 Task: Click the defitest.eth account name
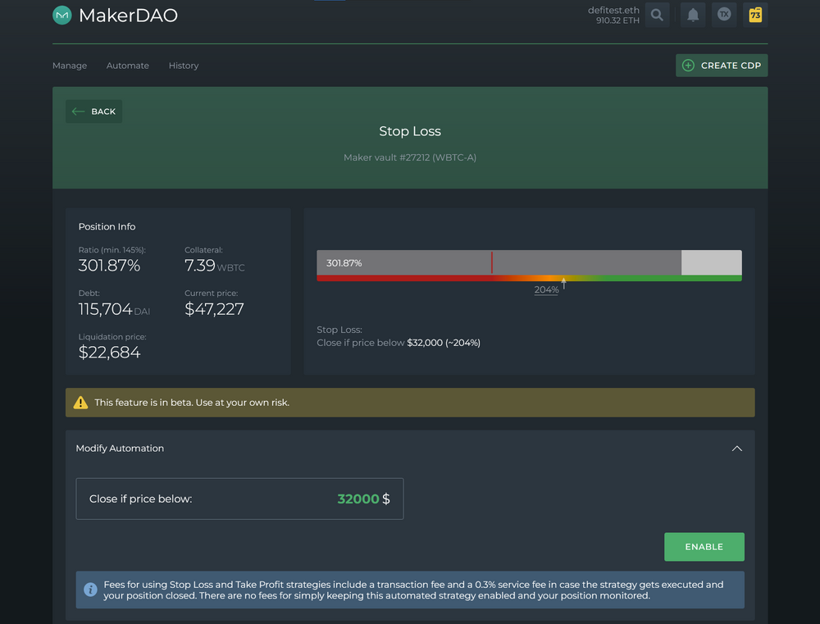[x=613, y=10]
